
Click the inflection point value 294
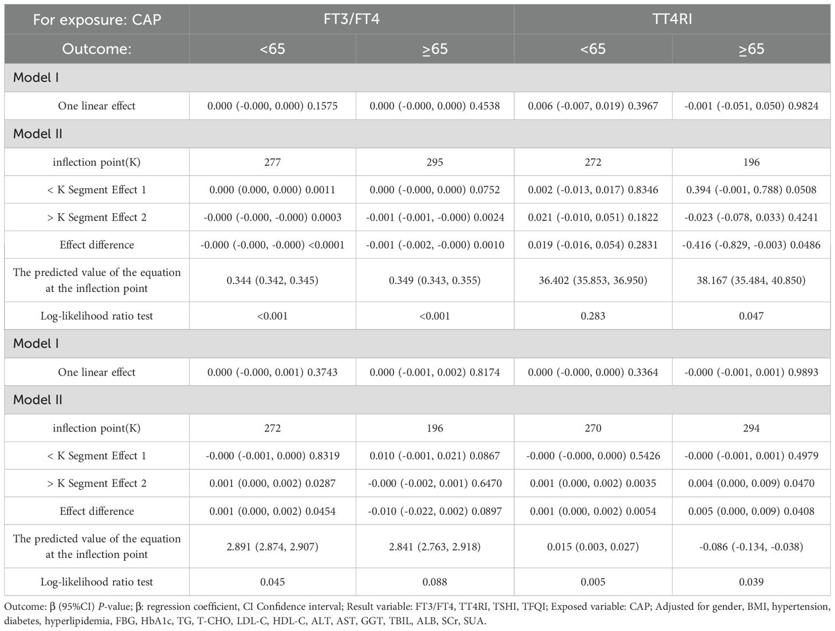751,428
